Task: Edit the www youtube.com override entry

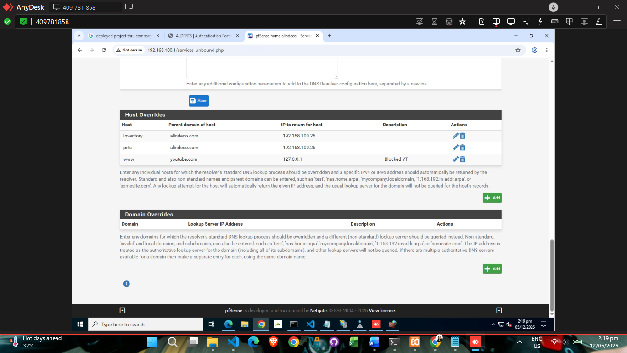Action: tap(455, 159)
